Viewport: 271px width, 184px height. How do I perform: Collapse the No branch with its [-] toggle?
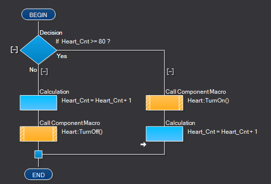(44, 72)
